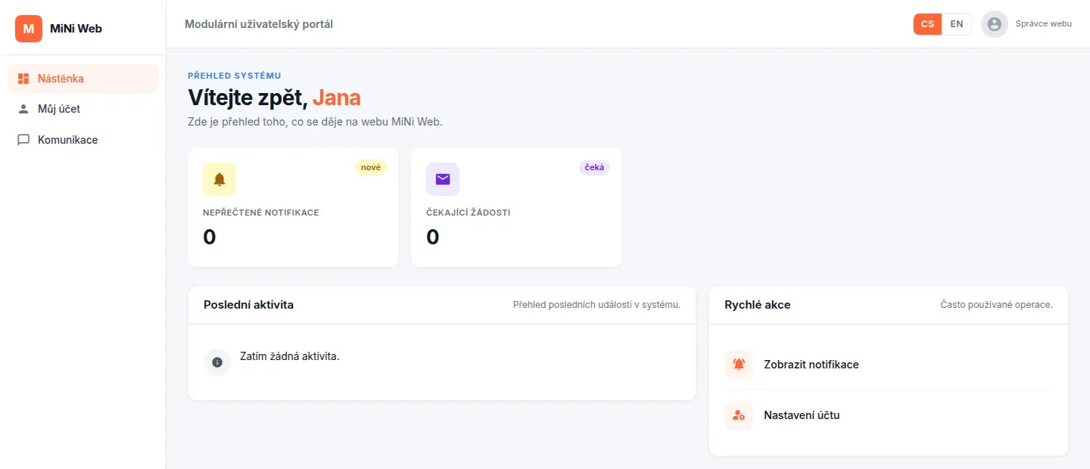Click the Nepřečtené notifikace label
Screen dimensions: 1090x469
tap(261, 213)
